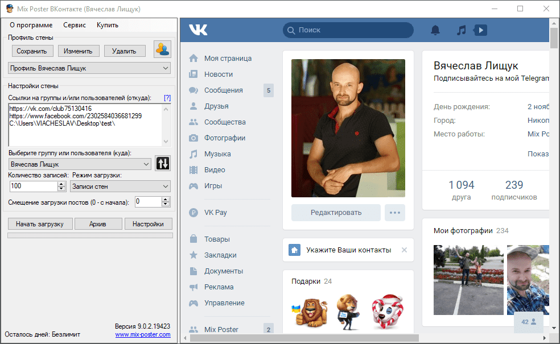Open Документы in sidebar
Screen dimensions: 560x344
click(224, 271)
